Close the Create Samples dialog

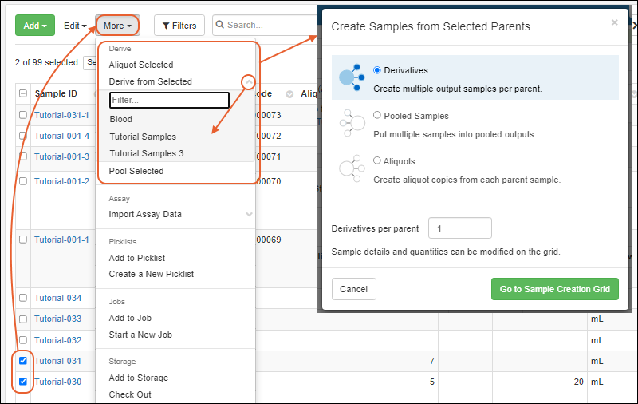(614, 22)
